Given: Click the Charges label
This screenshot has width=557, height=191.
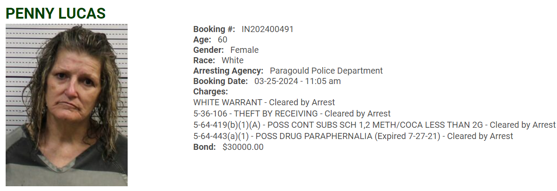Looking at the screenshot, I should click(x=211, y=91).
